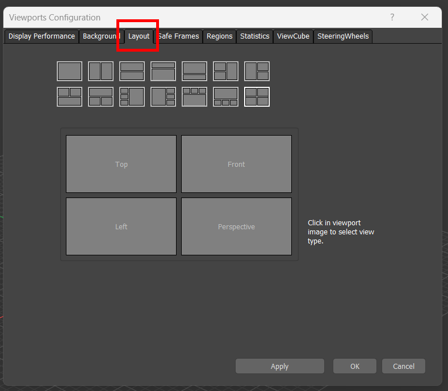This screenshot has height=391, width=448.
Task: Go to the Safe Frames tab
Action: [x=178, y=36]
